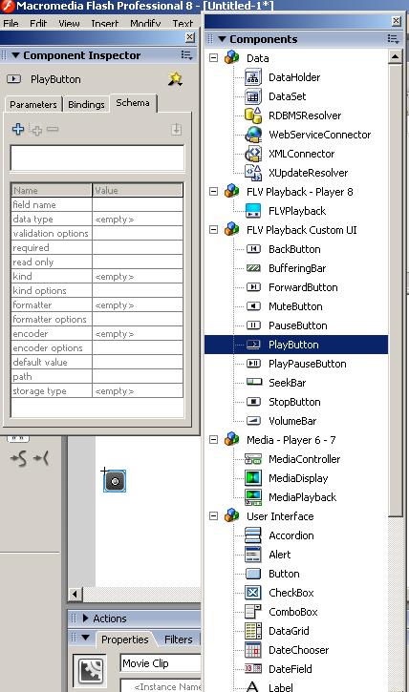This screenshot has width=409, height=692.
Task: Open the File menu
Action: click(x=11, y=23)
